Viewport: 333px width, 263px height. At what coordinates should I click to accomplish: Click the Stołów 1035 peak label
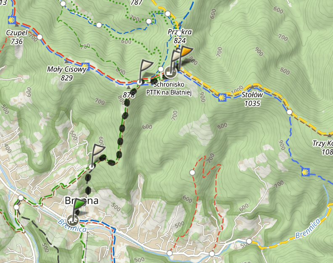pos(252,99)
